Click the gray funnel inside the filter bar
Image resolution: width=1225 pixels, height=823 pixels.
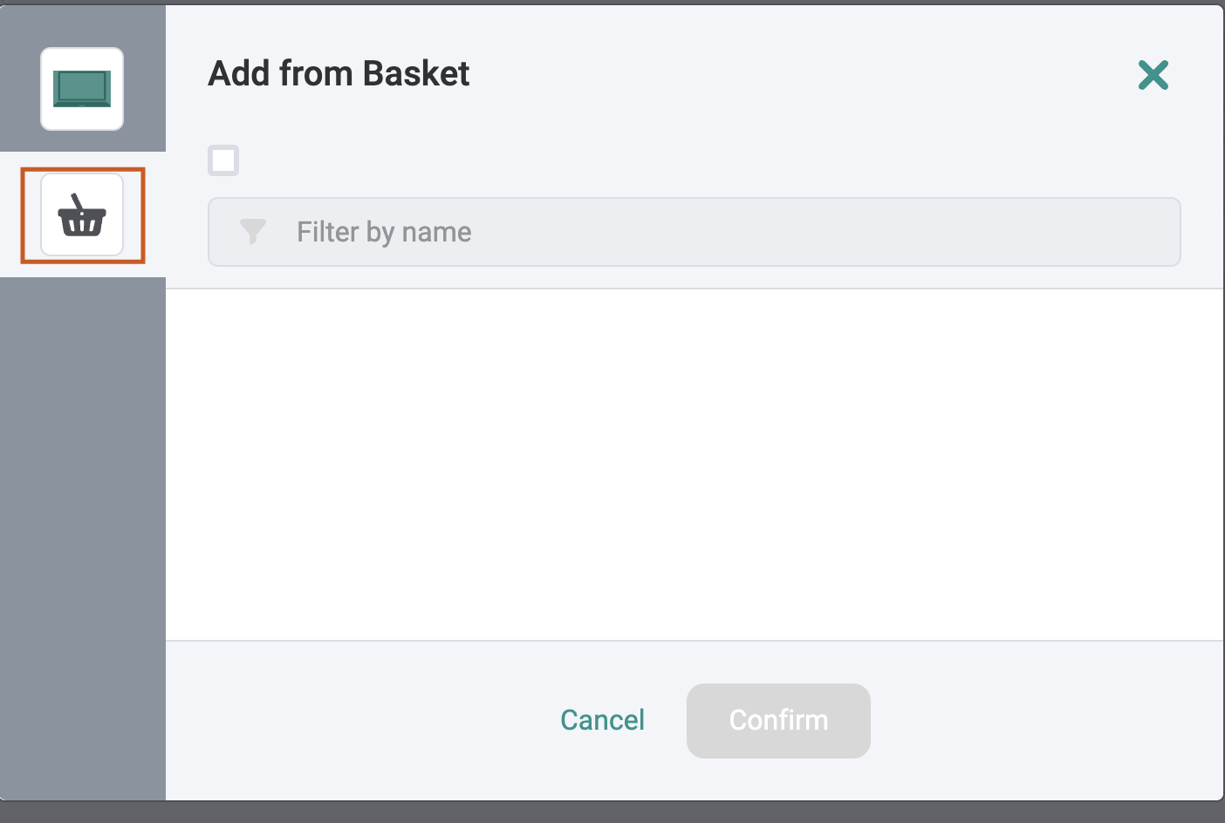[253, 231]
